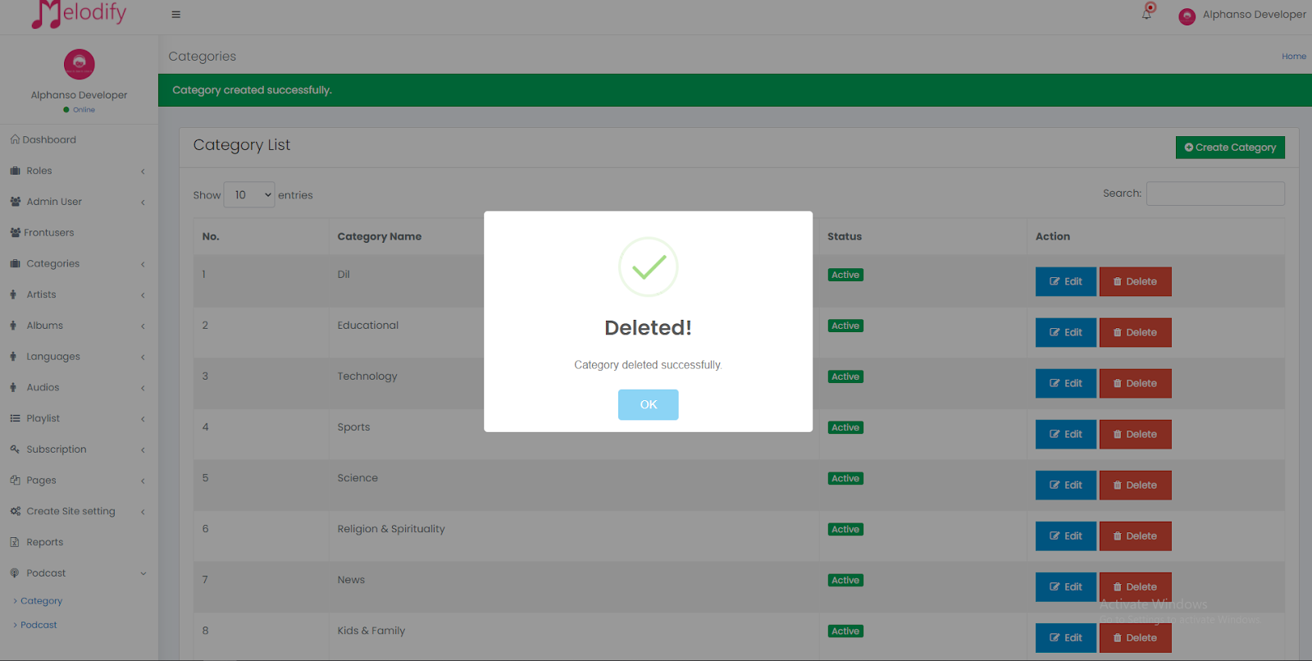The height and width of the screenshot is (661, 1312).
Task: Expand the Admin User chevron
Action: click(x=143, y=203)
